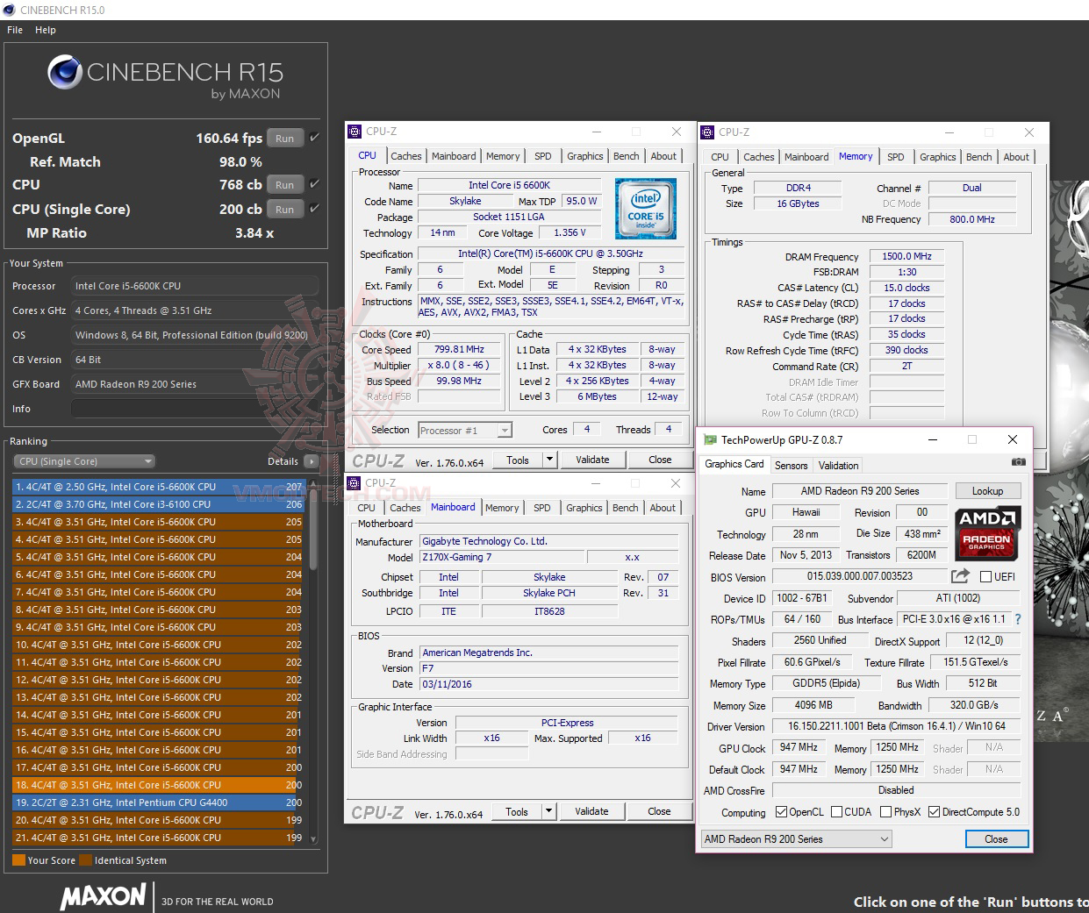Run the OpenGL benchmark
Image resolution: width=1089 pixels, height=913 pixels.
284,139
